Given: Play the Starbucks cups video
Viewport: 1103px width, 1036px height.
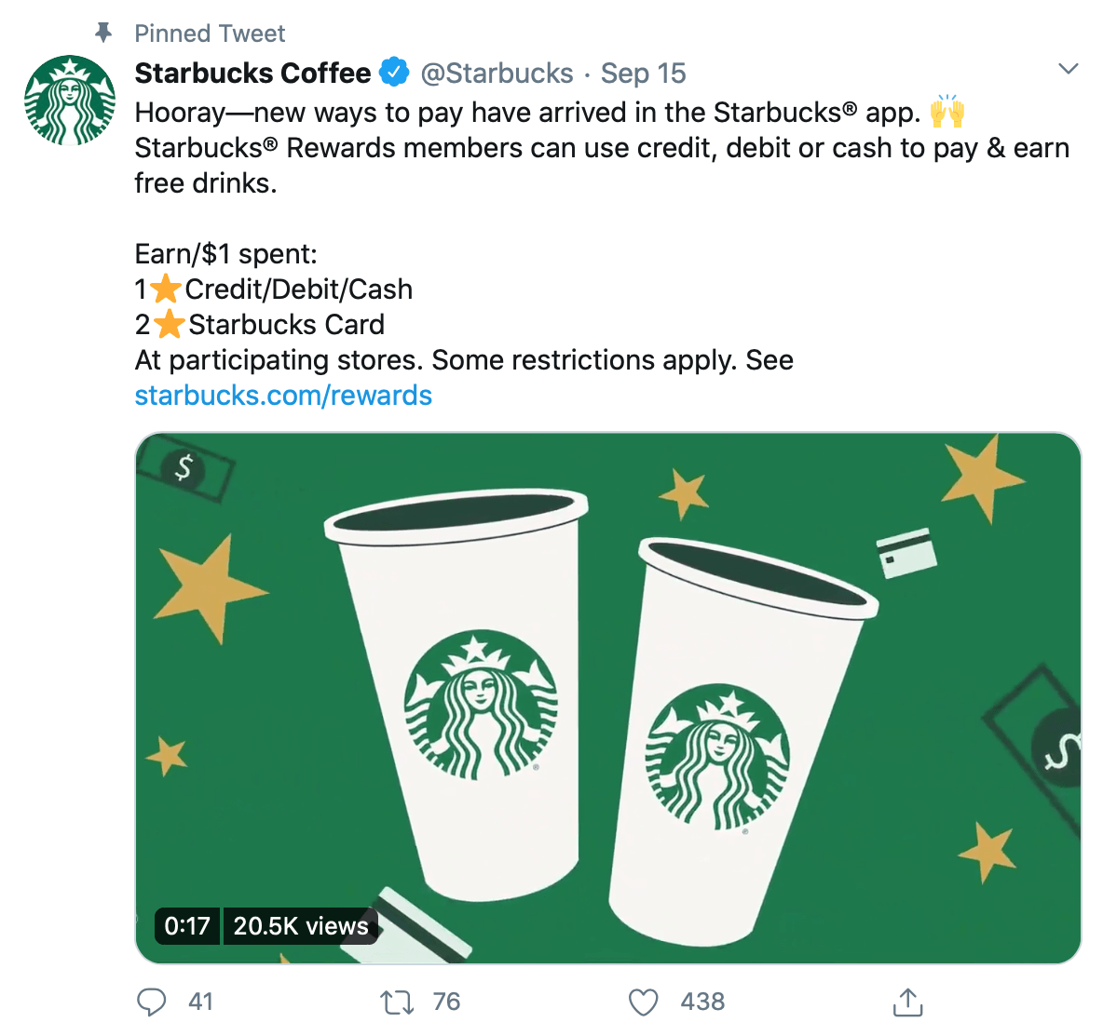Looking at the screenshot, I should pos(607,697).
